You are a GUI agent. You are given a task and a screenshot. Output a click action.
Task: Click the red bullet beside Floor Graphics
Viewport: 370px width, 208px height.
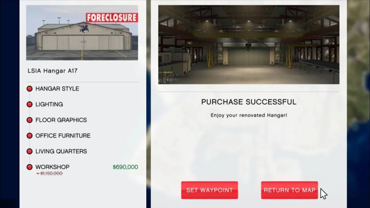point(29,120)
